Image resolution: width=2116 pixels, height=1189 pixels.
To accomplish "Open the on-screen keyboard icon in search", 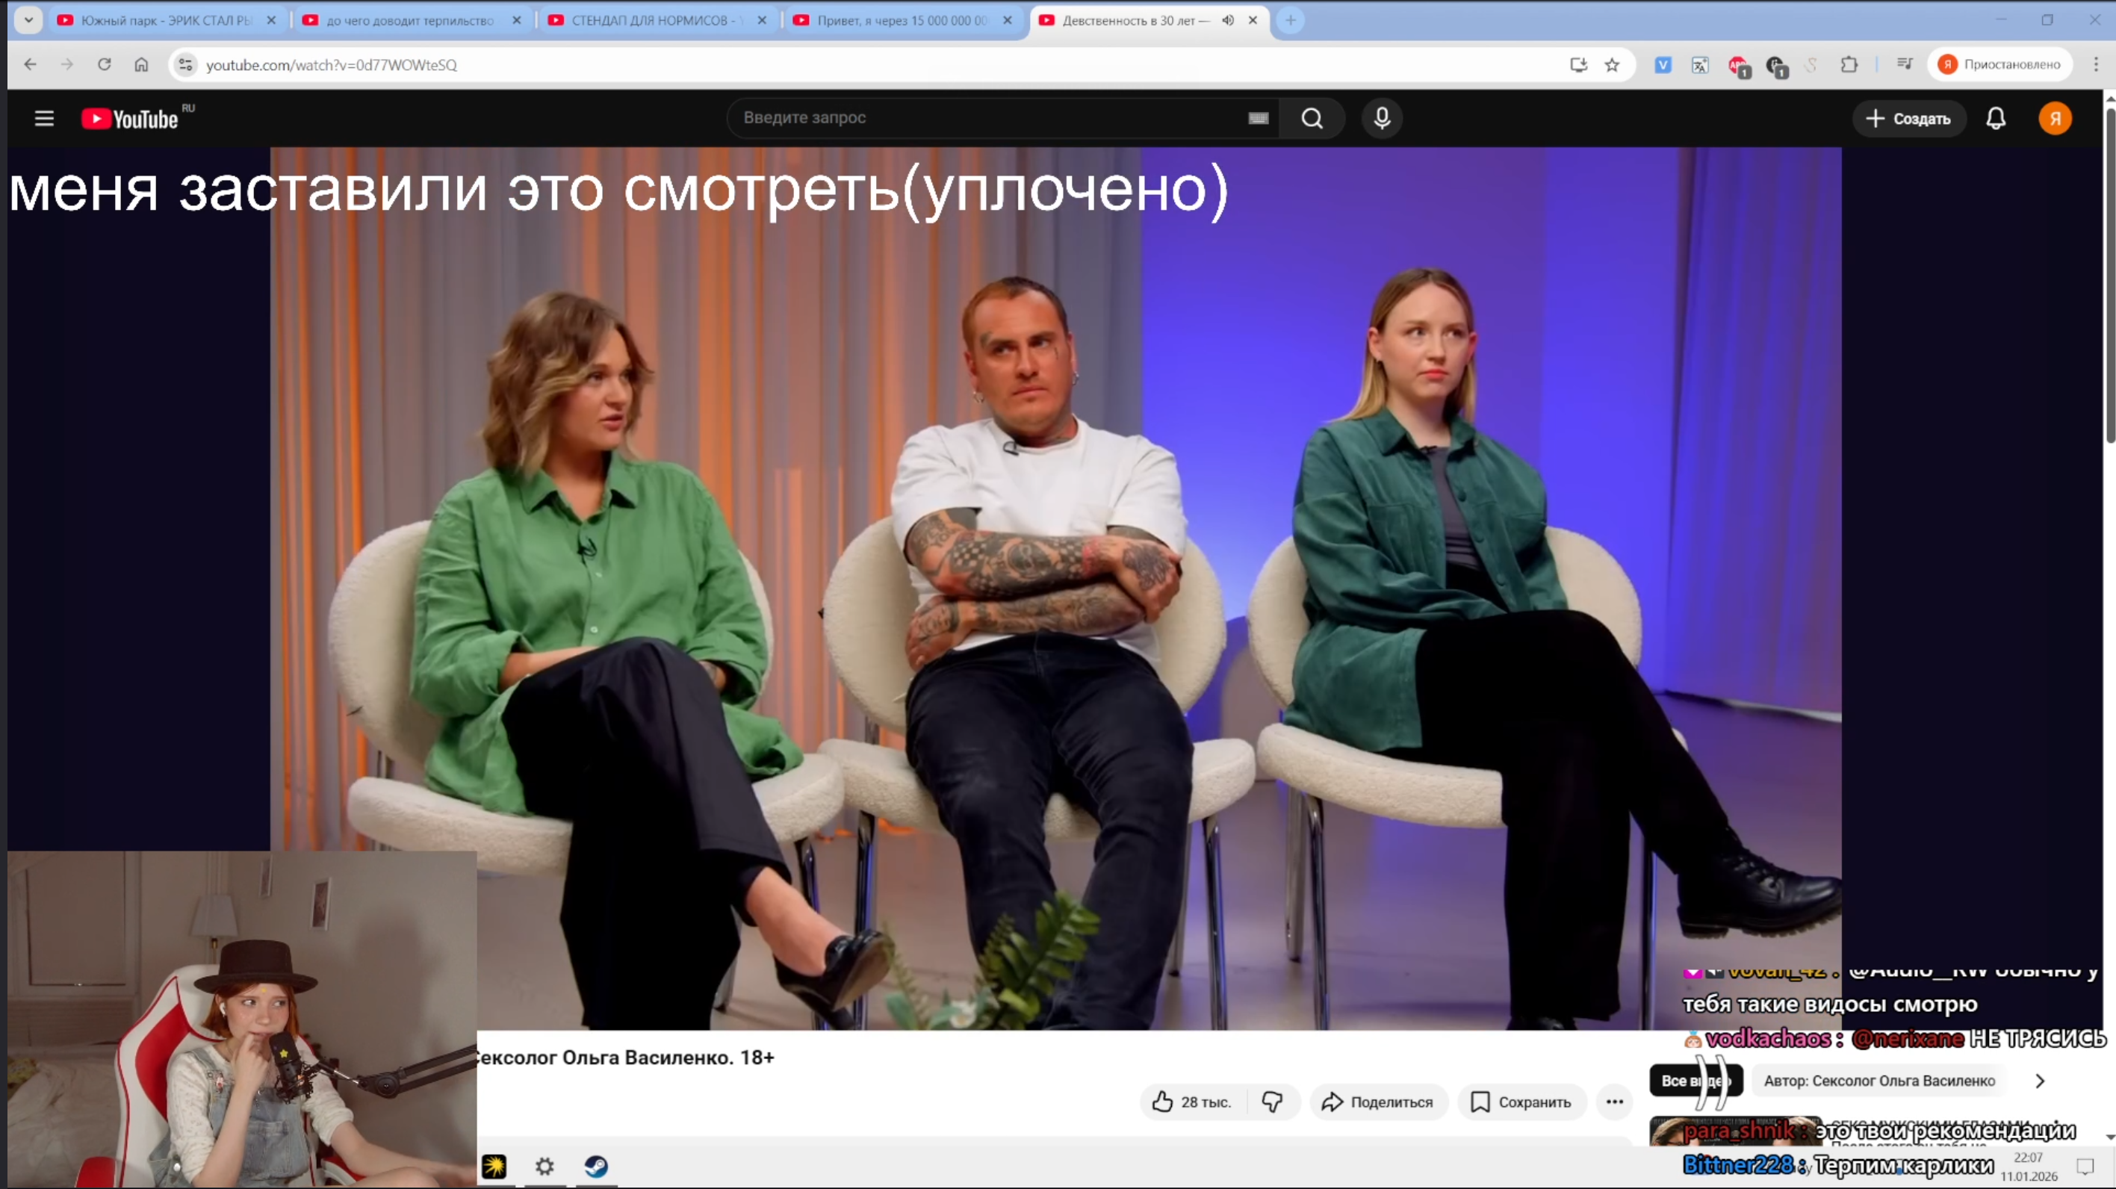I will [1258, 118].
